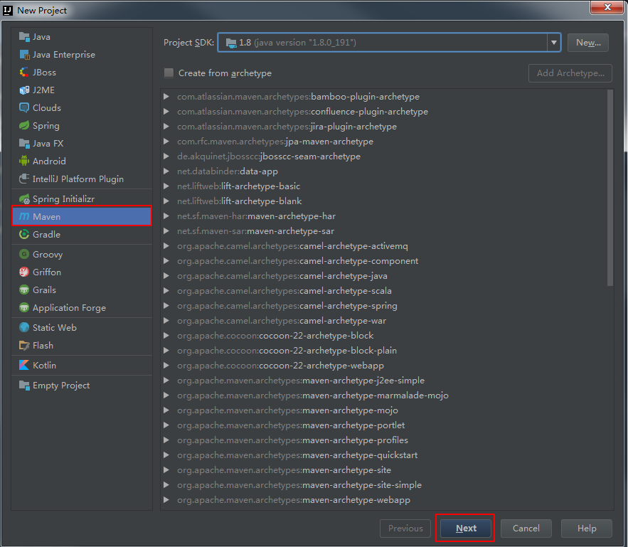Select the Gradle icon
Image resolution: width=628 pixels, height=547 pixels.
(x=24, y=234)
